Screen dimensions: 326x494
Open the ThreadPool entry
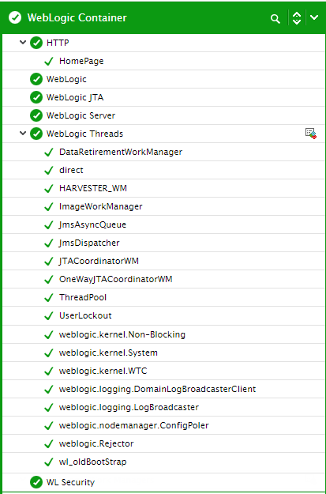coord(83,297)
